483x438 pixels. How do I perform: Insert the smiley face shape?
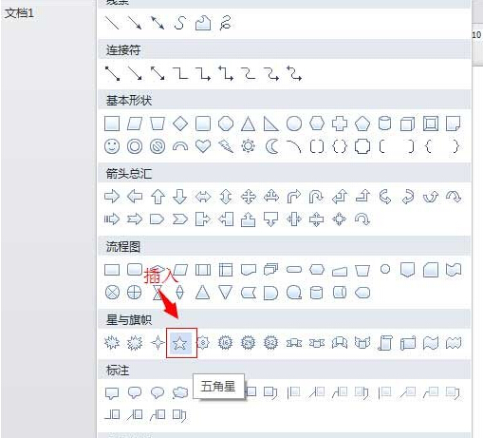click(x=112, y=146)
